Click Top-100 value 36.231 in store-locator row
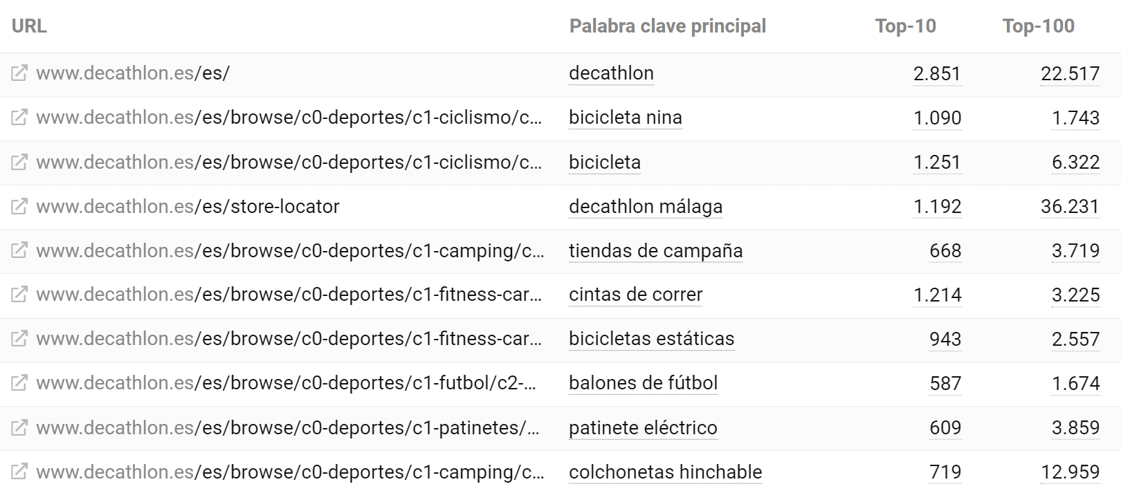 pos(1070,206)
